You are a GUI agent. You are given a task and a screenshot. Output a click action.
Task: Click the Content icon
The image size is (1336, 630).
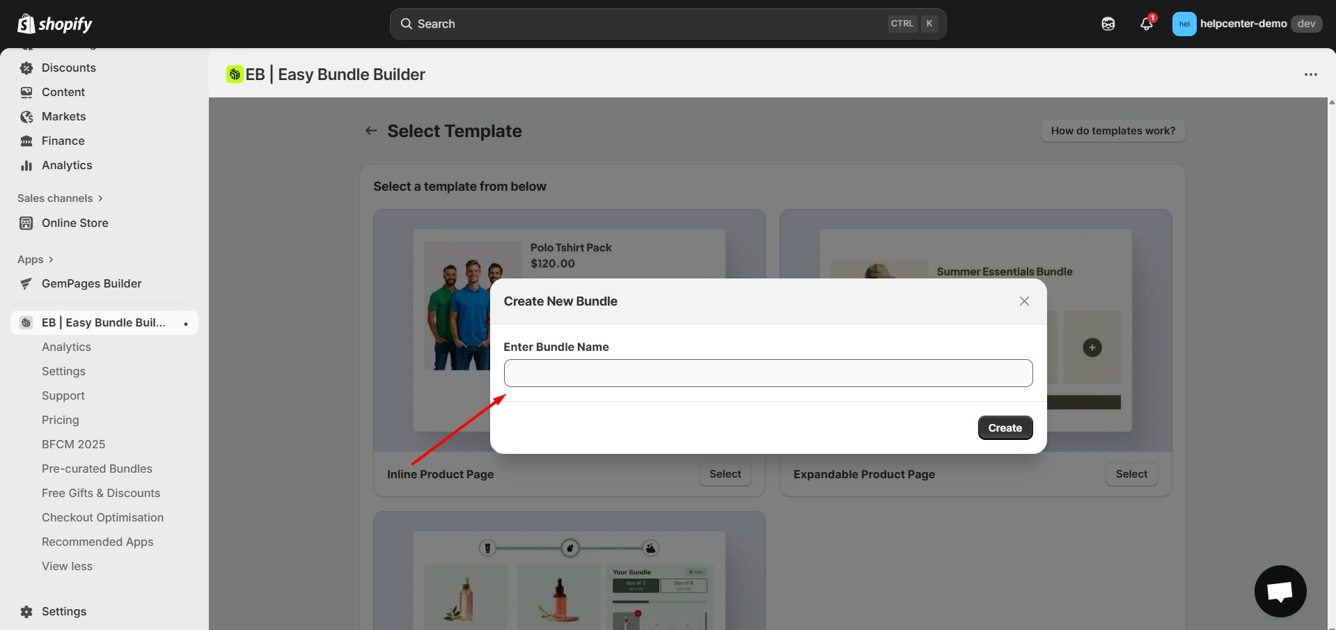(26, 93)
